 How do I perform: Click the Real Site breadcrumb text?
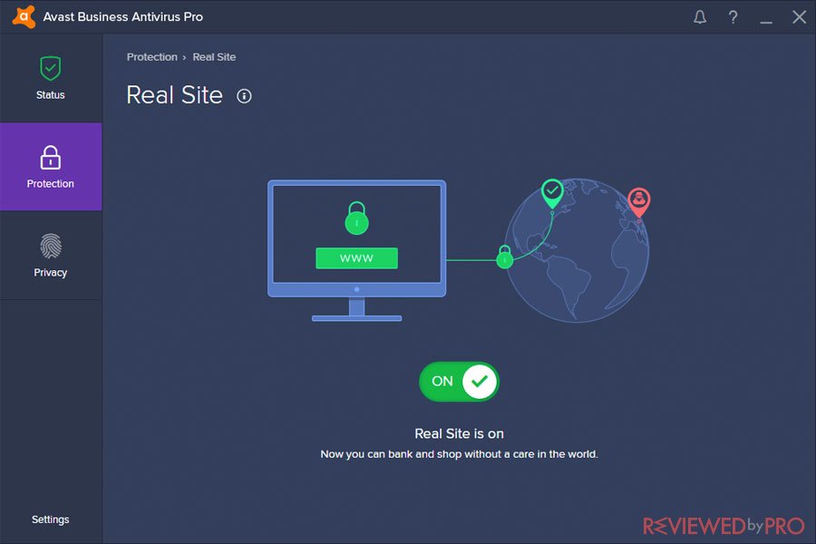pos(214,57)
